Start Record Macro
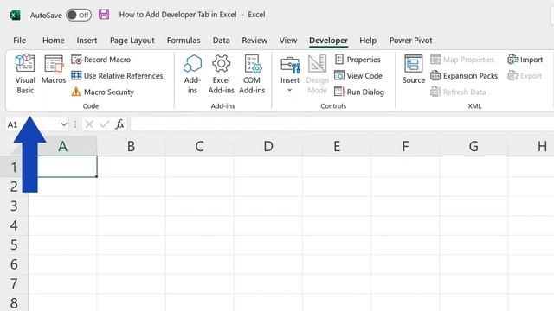 [101, 60]
